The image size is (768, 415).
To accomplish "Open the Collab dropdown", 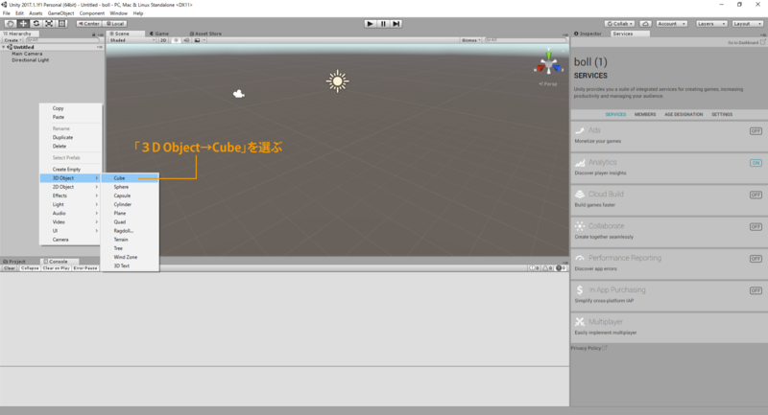I will pyautogui.click(x=619, y=23).
